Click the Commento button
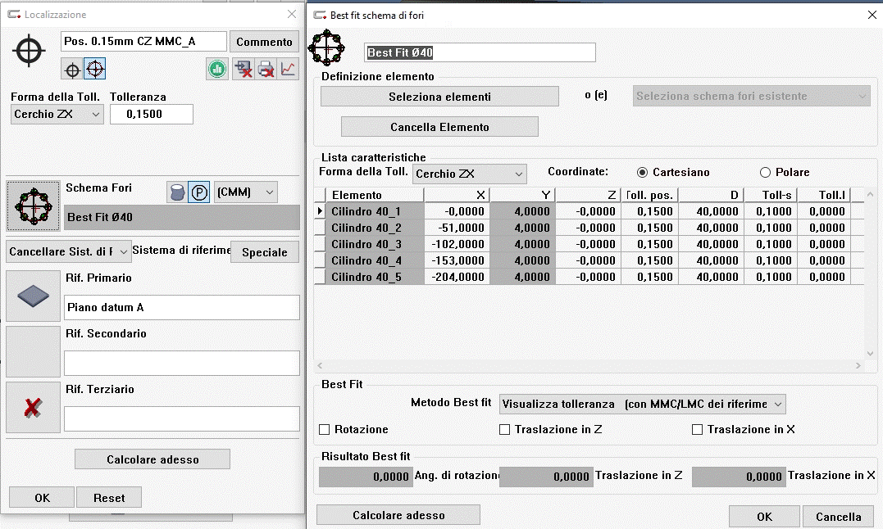883x529 pixels. click(264, 42)
